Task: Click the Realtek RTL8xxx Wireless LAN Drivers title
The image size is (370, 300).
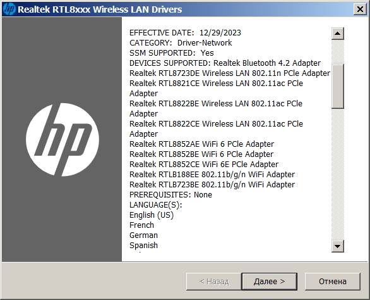Action: point(100,9)
